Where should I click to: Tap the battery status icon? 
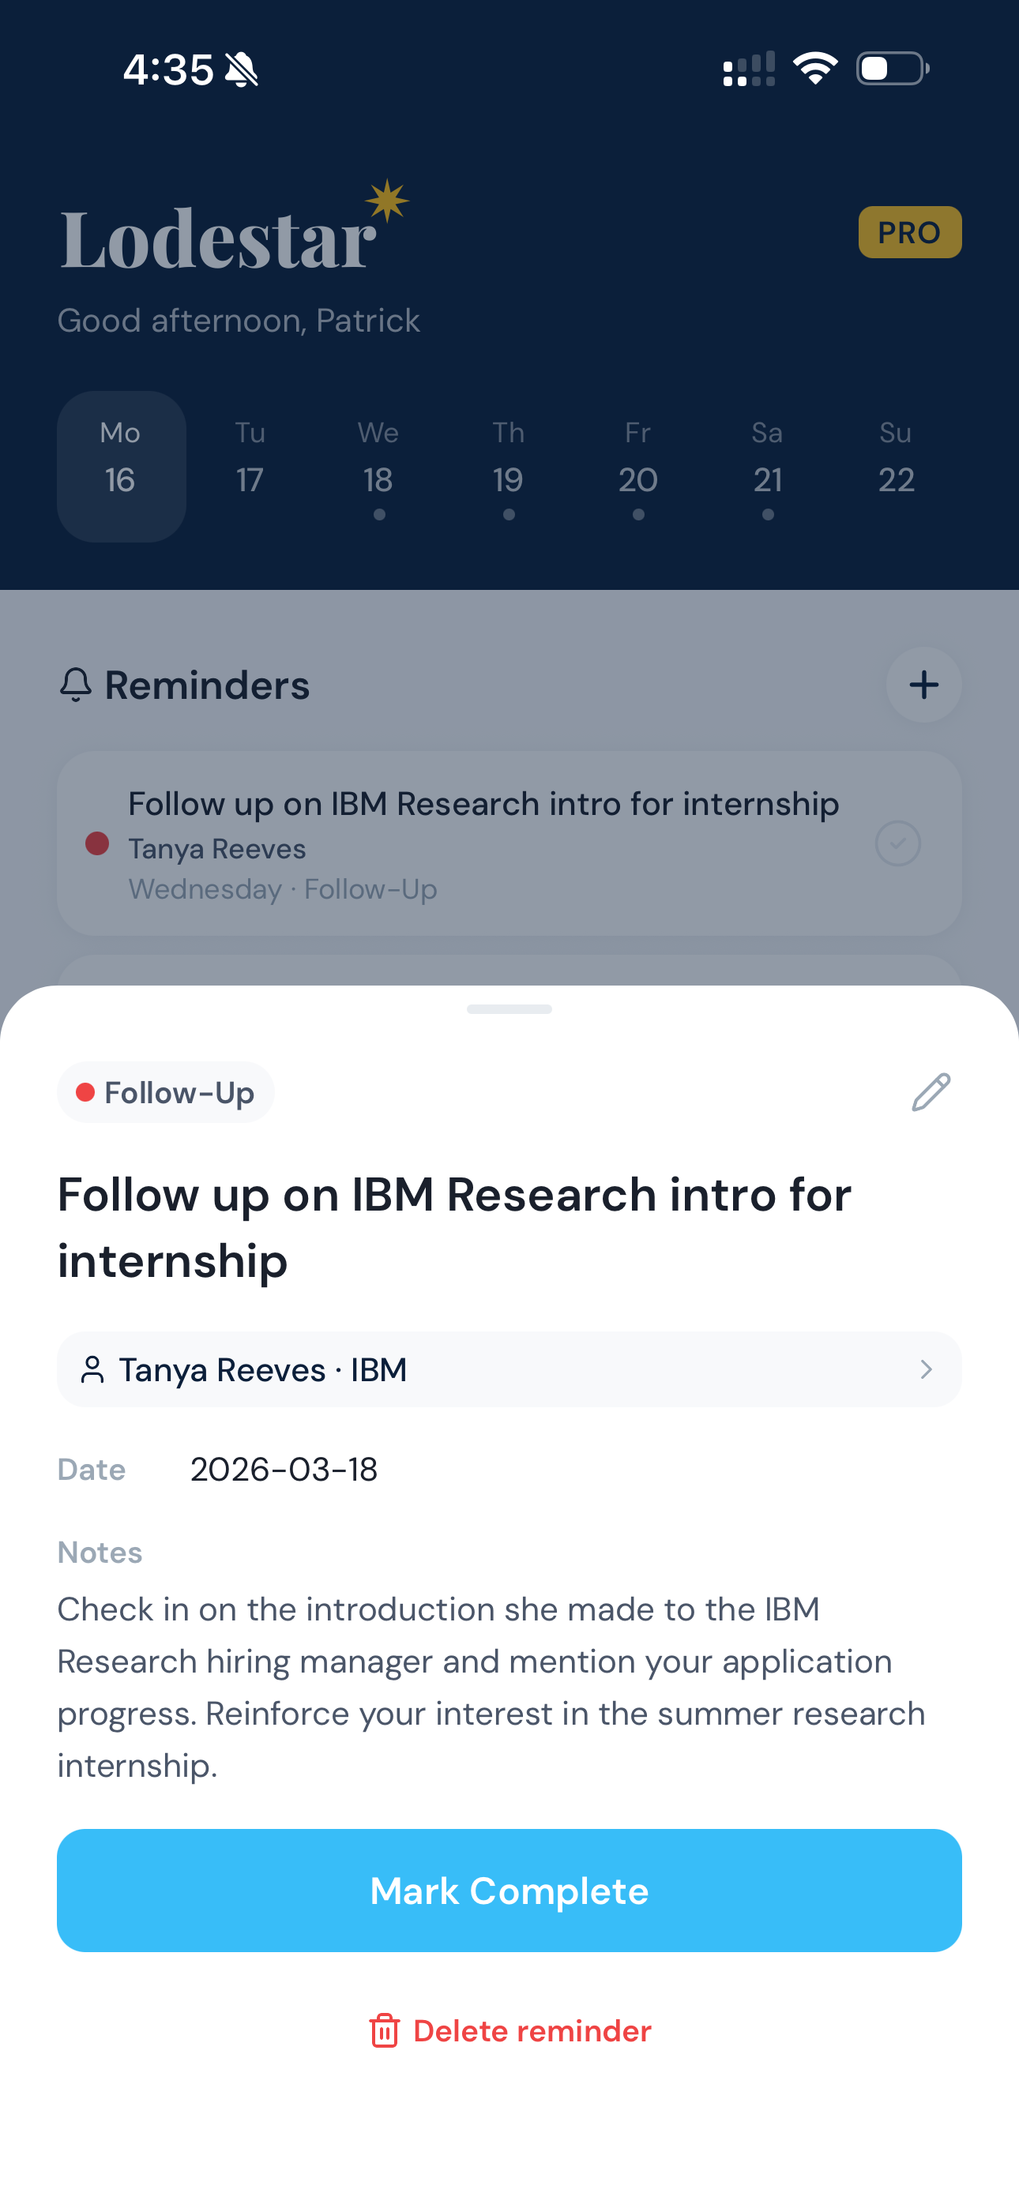pos(892,69)
